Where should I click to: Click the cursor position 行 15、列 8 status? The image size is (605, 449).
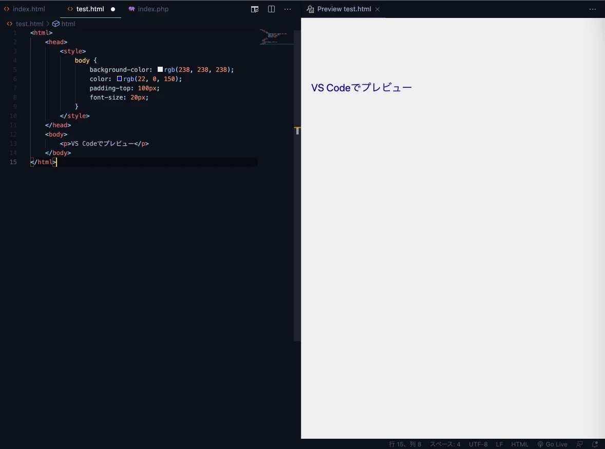pos(405,444)
